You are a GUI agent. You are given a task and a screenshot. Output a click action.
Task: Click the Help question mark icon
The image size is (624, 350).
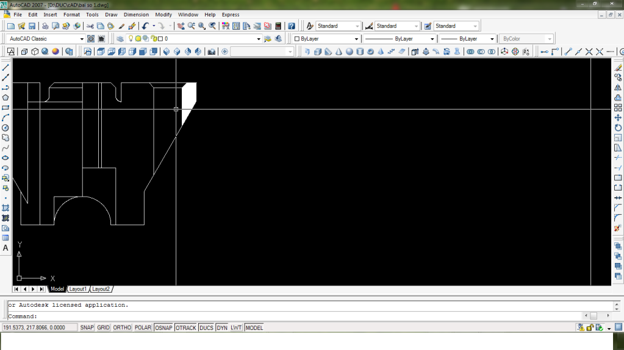pyautogui.click(x=292, y=26)
